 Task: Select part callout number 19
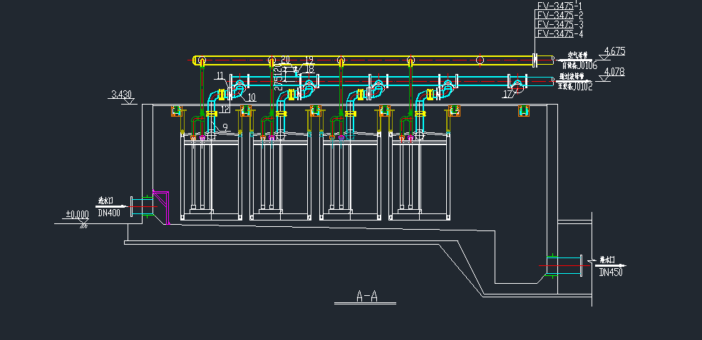[309, 60]
